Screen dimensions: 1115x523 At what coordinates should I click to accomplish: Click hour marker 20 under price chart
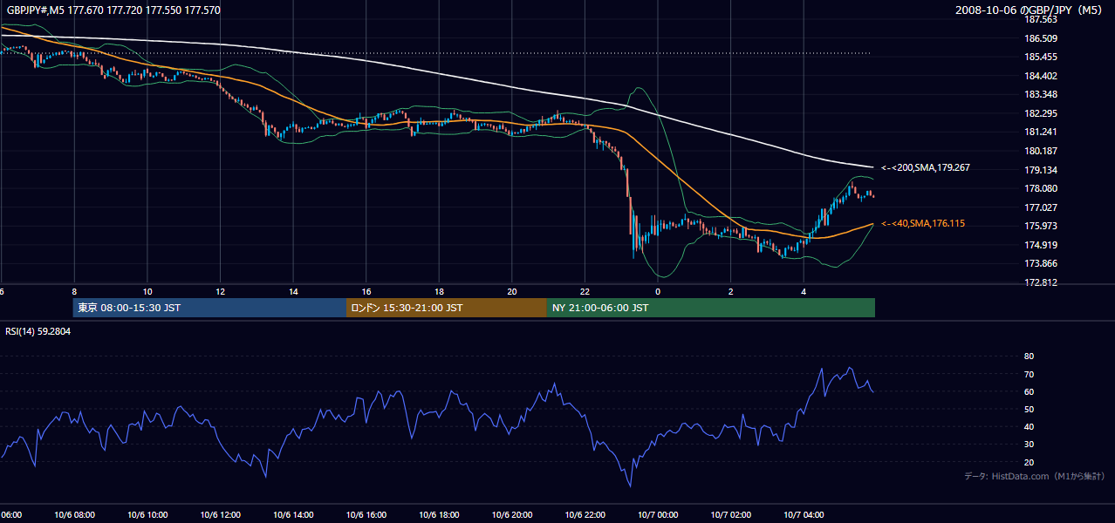click(512, 291)
